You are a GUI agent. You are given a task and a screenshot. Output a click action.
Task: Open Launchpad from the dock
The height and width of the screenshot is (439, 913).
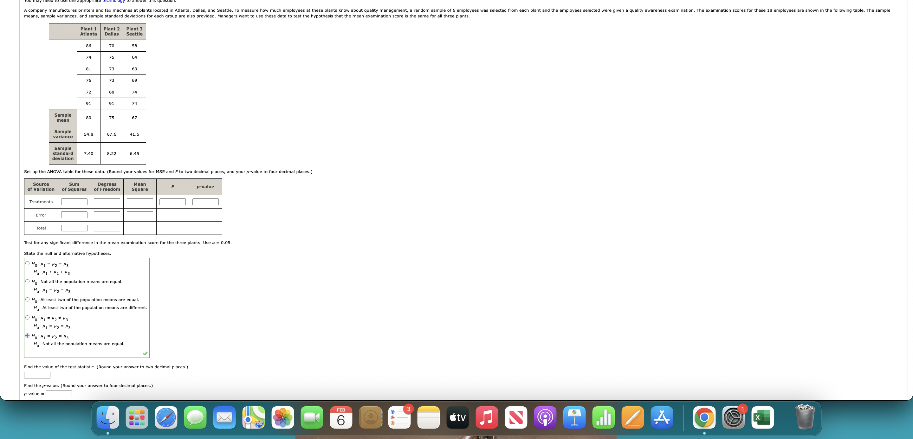point(137,417)
